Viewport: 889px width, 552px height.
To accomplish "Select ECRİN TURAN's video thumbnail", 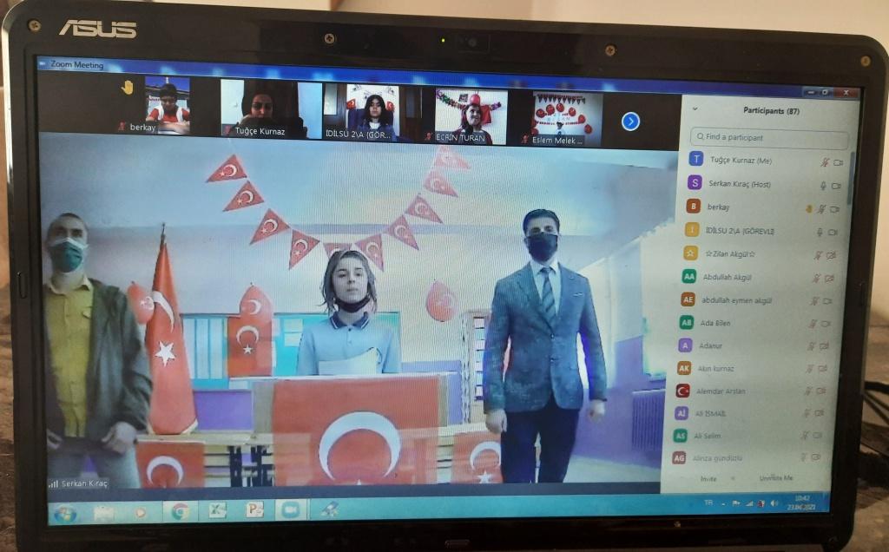I will (470, 115).
